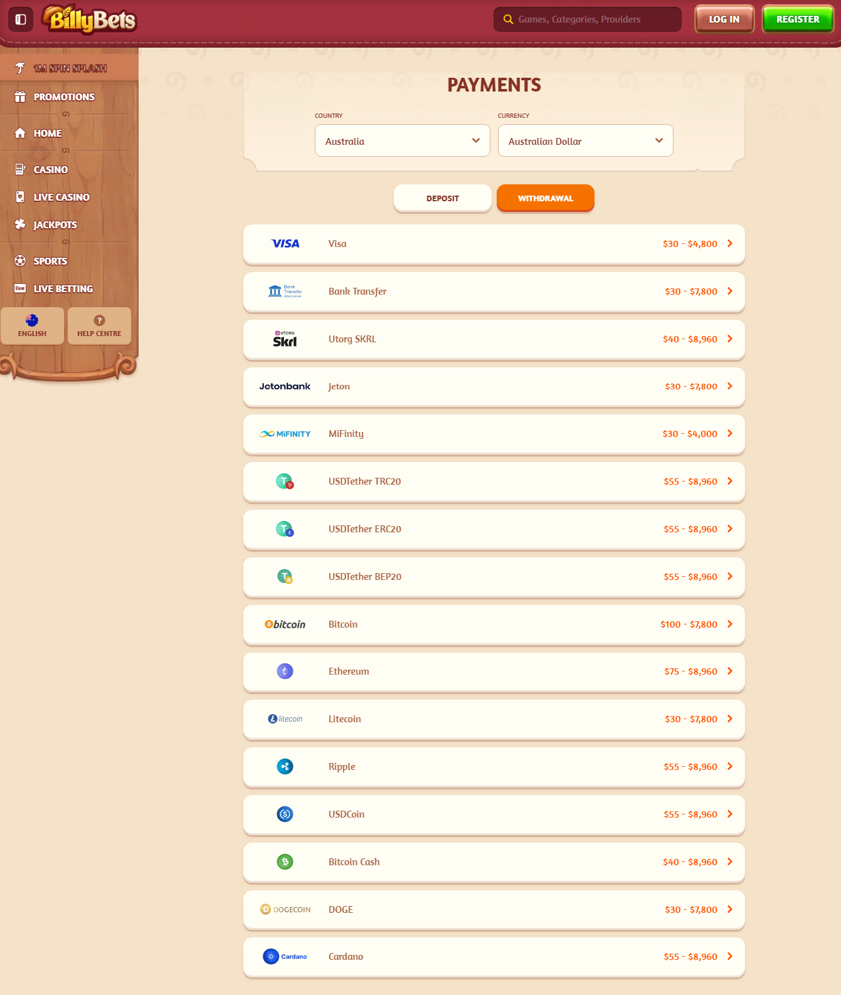Expand the Visa row chevron
841x995 pixels.
tap(730, 244)
